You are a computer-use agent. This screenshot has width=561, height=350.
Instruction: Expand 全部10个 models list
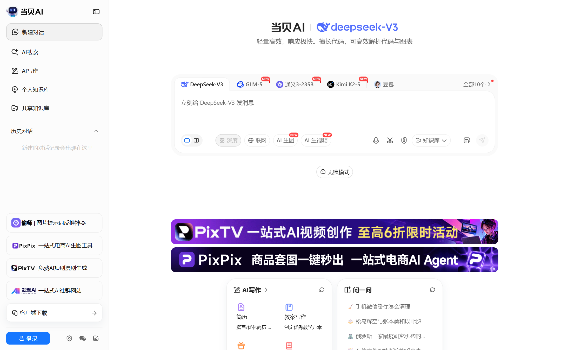[x=477, y=84]
